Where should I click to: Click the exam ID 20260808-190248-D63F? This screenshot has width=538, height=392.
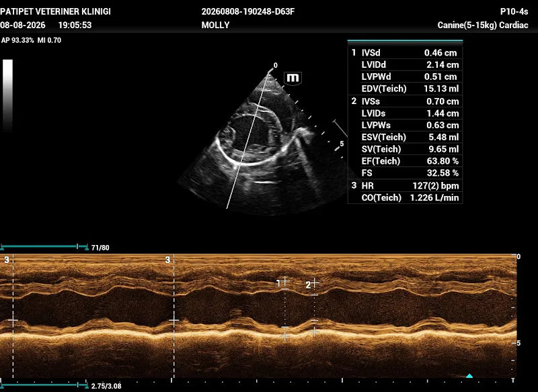(248, 11)
